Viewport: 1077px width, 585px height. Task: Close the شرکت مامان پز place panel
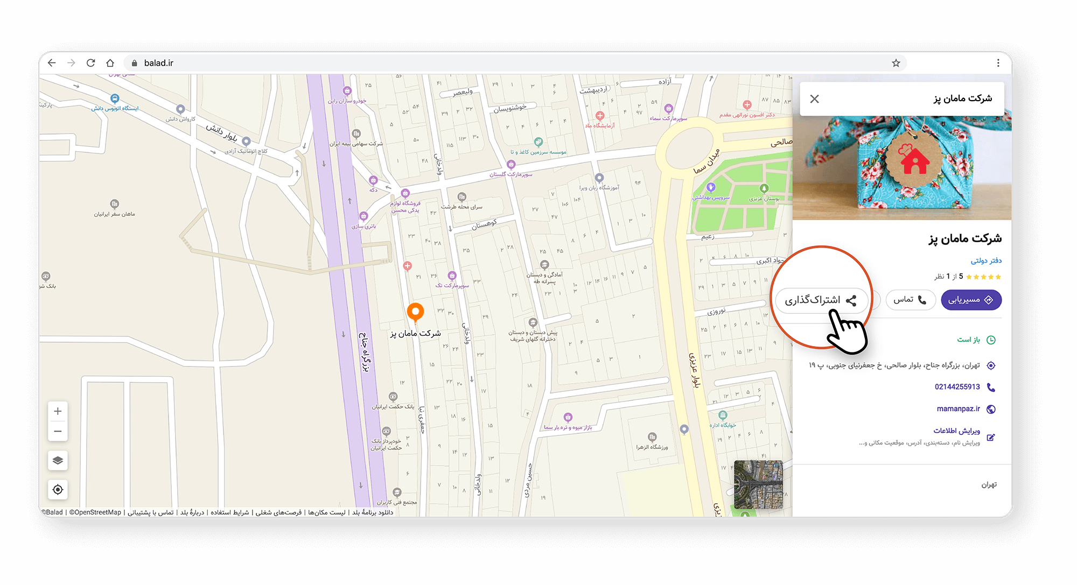814,99
